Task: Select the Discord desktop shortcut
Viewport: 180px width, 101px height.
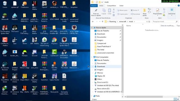Action: pyautogui.click(x=34, y=53)
